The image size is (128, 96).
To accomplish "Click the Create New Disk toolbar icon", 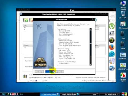I will coord(26,20).
